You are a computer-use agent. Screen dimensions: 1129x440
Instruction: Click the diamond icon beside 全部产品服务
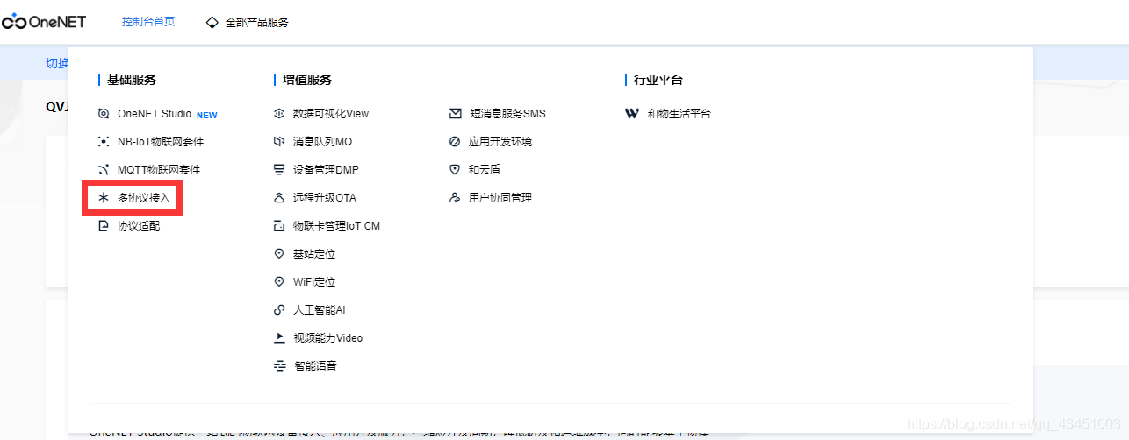tap(212, 22)
